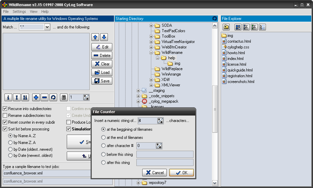Open the Help menu
313x188 pixels.
coord(45,12)
